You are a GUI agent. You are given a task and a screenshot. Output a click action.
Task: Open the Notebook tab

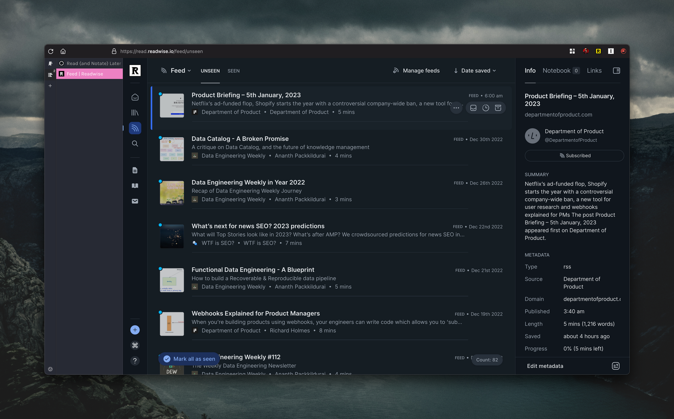pyautogui.click(x=561, y=70)
